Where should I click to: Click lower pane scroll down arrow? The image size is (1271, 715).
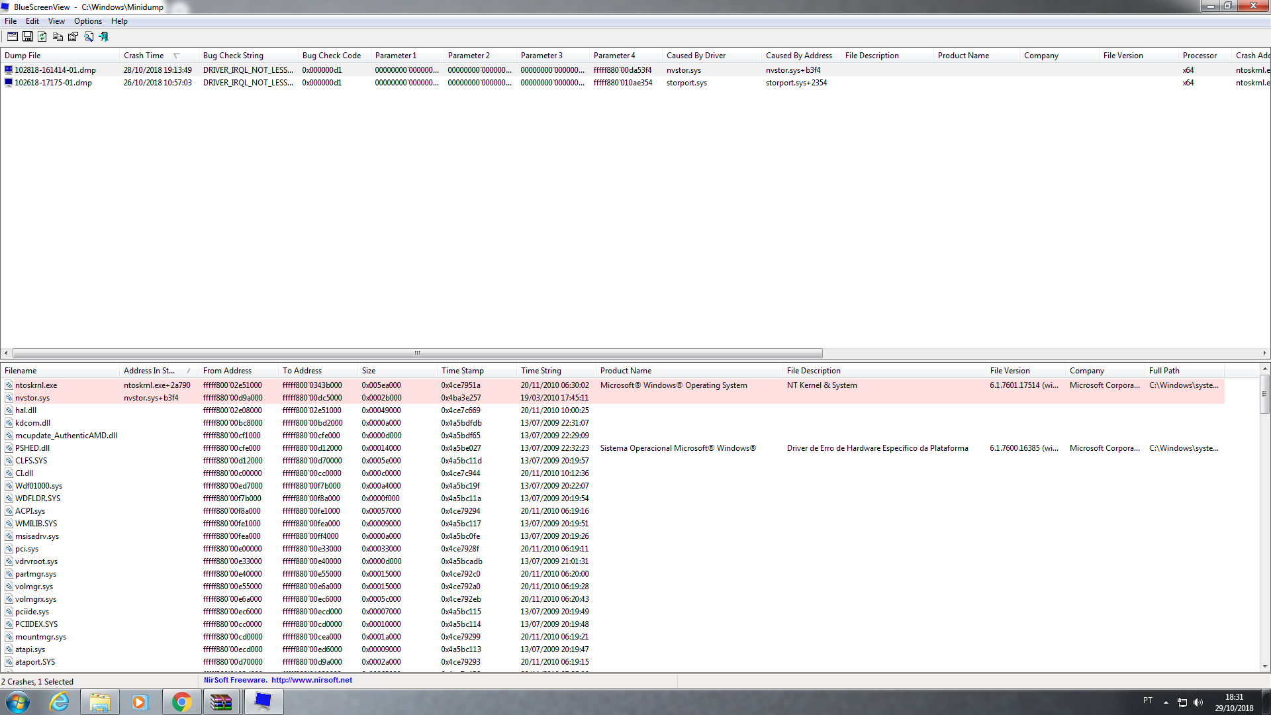click(x=1264, y=667)
